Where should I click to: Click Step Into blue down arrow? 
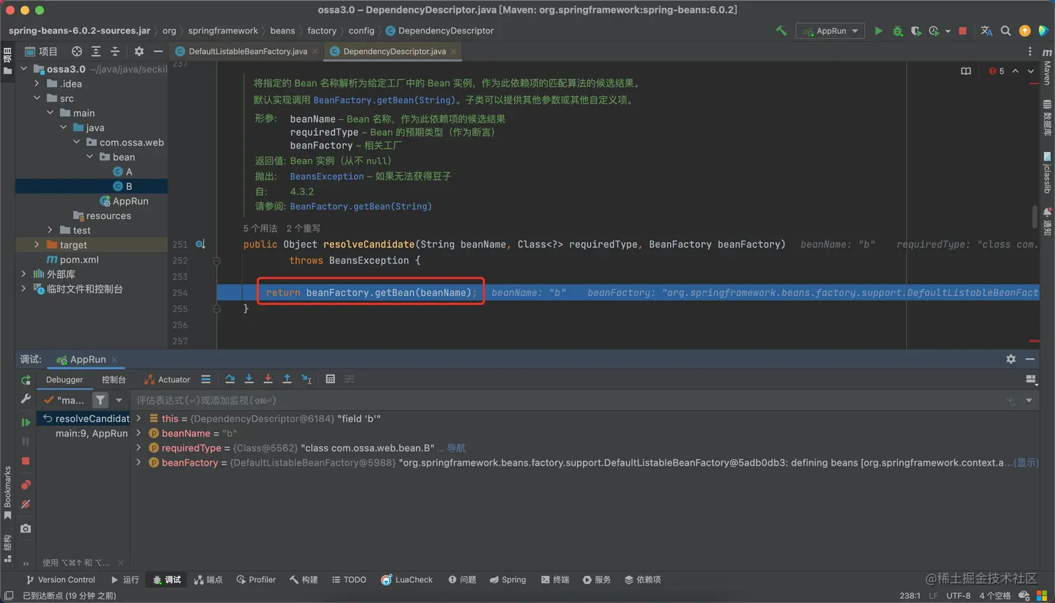[249, 379]
